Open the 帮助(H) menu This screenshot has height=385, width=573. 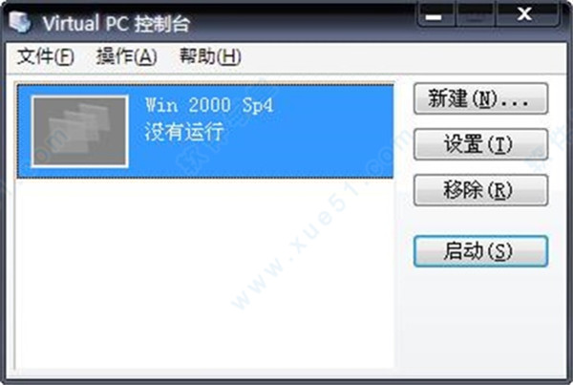tap(210, 56)
